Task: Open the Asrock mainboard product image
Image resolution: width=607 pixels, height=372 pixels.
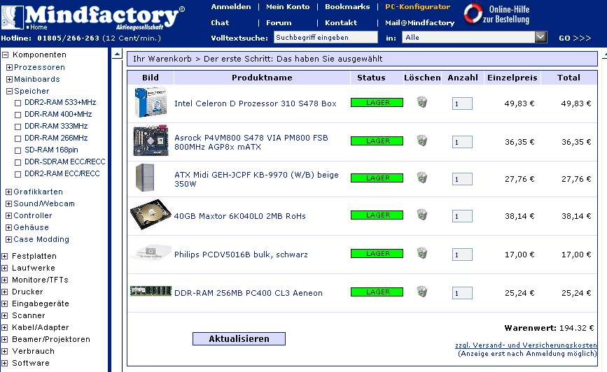Action: (151, 141)
